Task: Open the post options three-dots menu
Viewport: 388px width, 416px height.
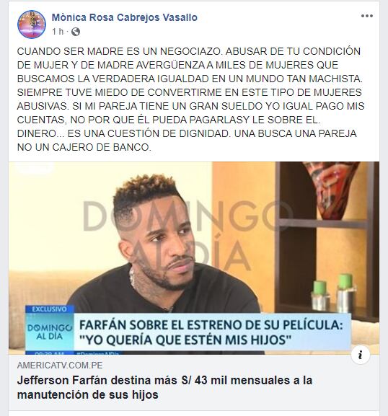Action: (367, 16)
